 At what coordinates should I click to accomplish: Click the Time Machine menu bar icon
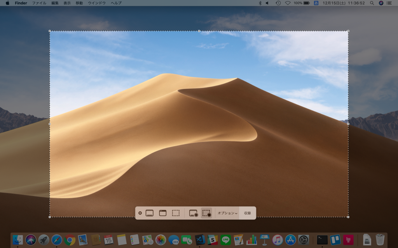coord(278,3)
